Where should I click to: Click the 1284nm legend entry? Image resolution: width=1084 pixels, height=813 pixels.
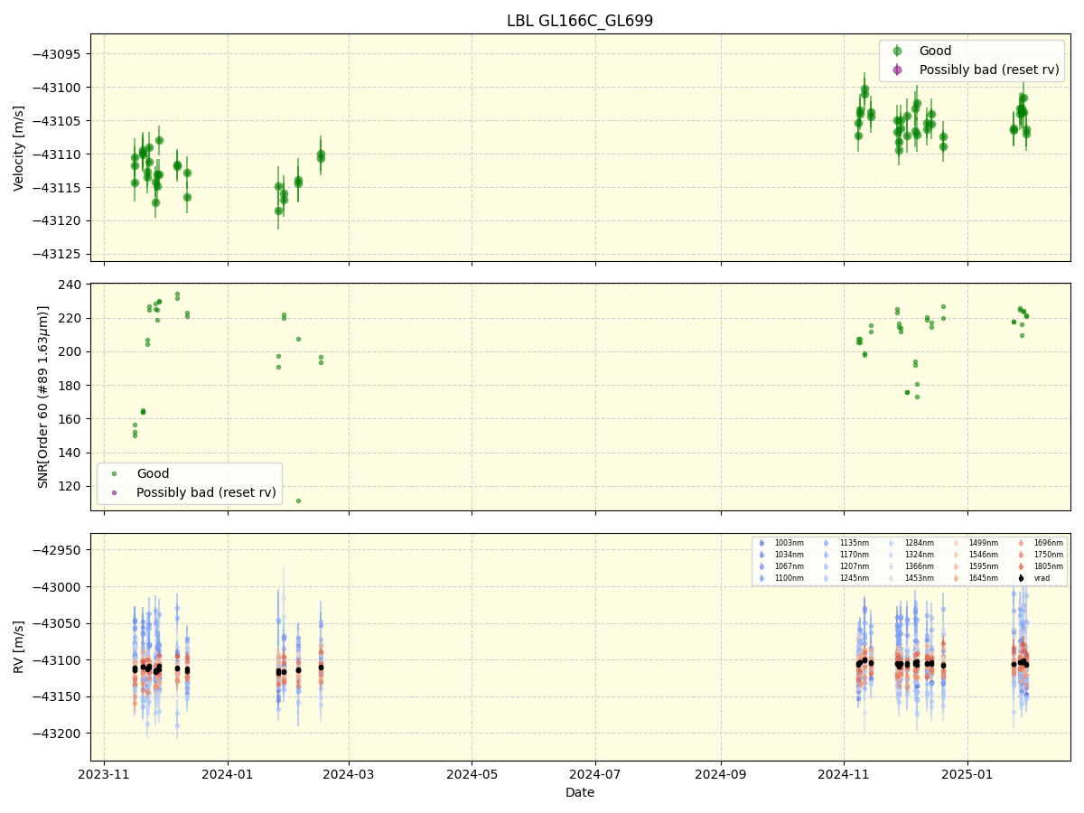919,543
